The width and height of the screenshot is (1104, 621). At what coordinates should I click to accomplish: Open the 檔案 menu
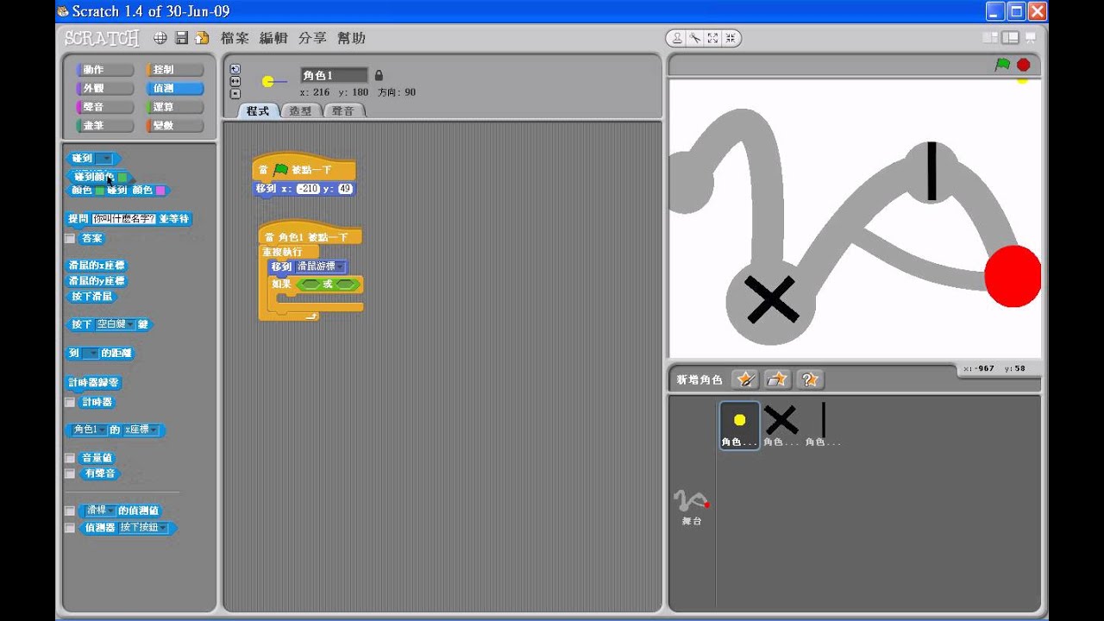[235, 38]
